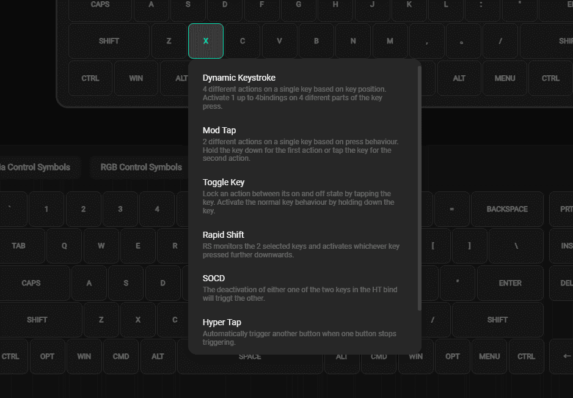Choose Dynamic Keystroke from the popup menu
Viewport: 573px width, 398px height.
click(301, 92)
